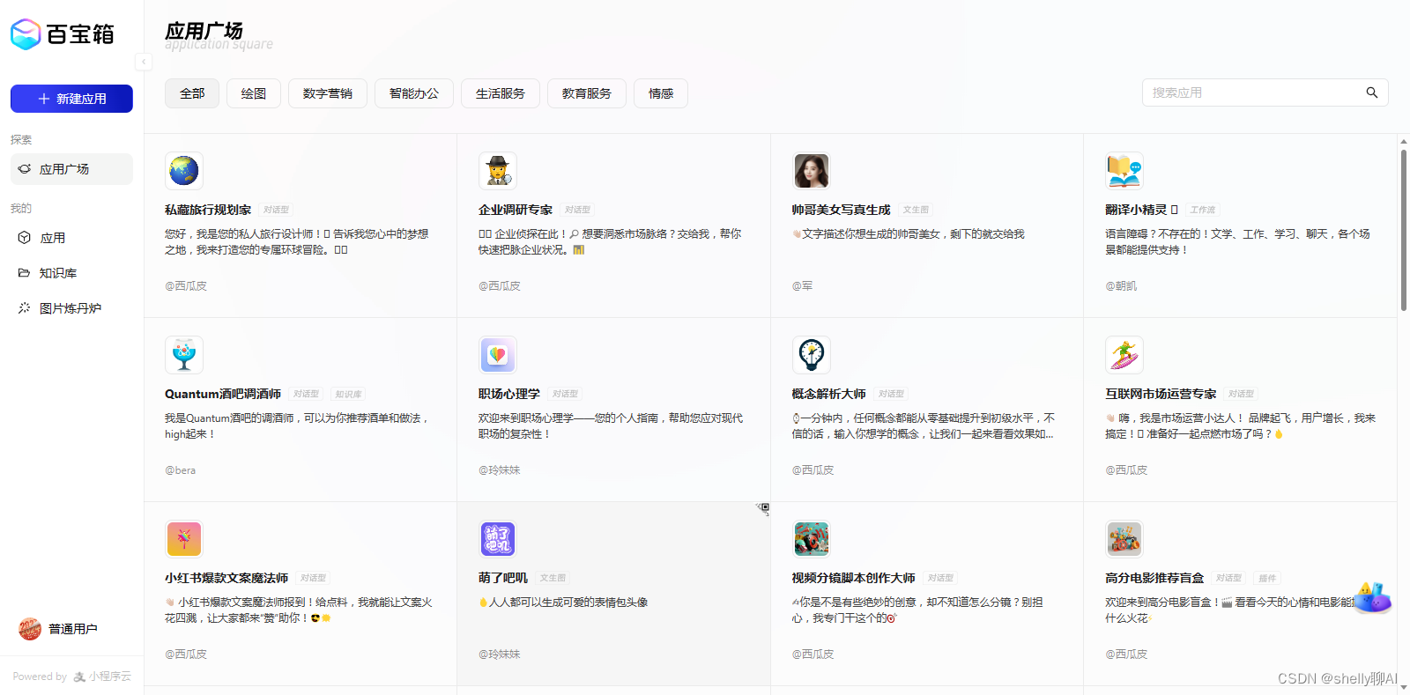
Task: Open the 企业调研专家 detective icon
Action: [x=498, y=170]
